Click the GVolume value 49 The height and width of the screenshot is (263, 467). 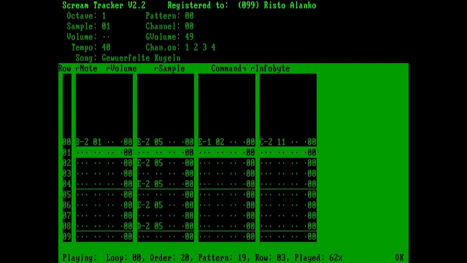(189, 37)
